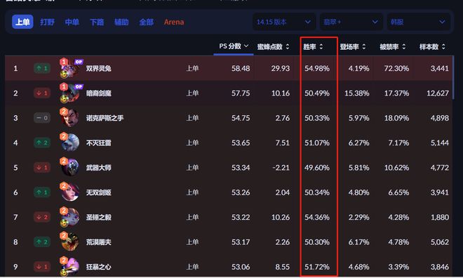The image size is (463, 278).
Task: Switch to the 辅助 tab
Action: [121, 22]
